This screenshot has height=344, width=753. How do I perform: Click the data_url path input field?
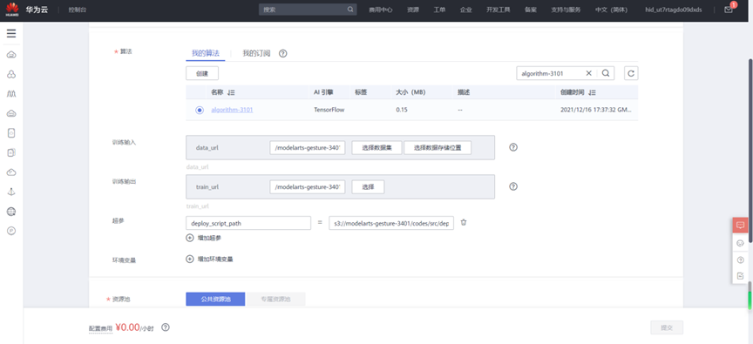pos(308,148)
